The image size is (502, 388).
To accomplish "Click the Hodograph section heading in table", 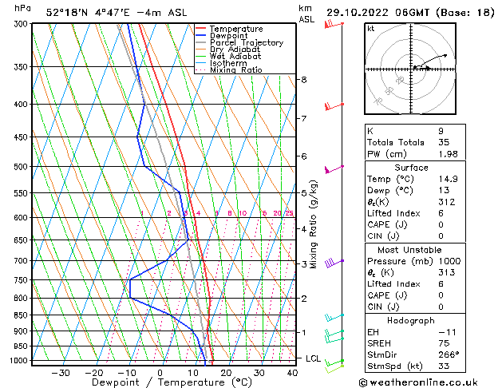I will (411, 321).
